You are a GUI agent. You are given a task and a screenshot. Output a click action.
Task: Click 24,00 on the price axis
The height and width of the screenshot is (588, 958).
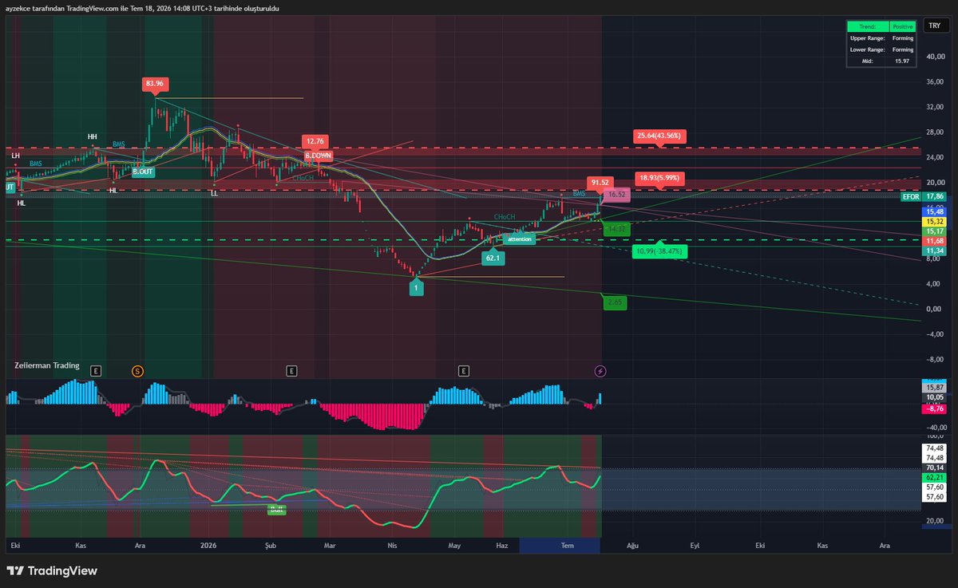(936, 157)
